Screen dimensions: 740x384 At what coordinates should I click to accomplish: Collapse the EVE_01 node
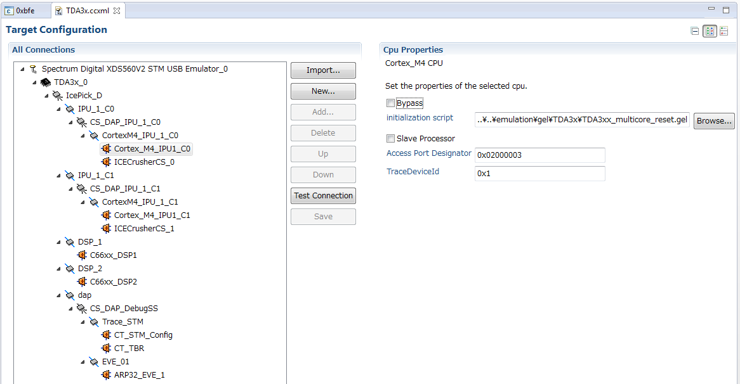pyautogui.click(x=82, y=361)
